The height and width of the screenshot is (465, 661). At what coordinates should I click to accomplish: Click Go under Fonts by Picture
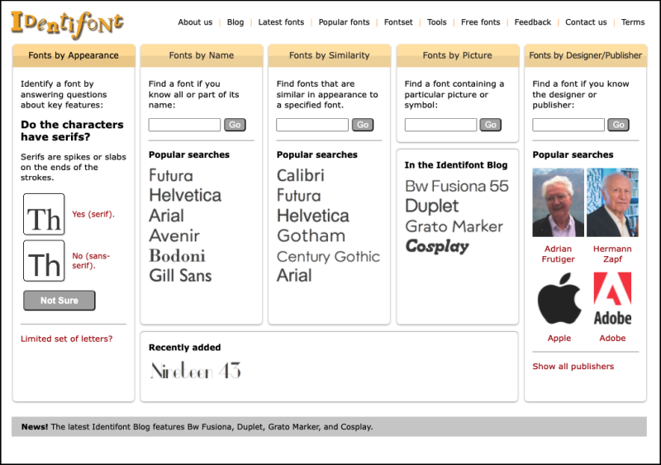[x=491, y=125]
